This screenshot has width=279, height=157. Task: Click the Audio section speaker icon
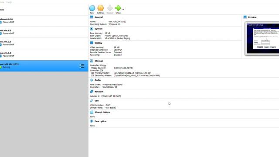coord(92,80)
